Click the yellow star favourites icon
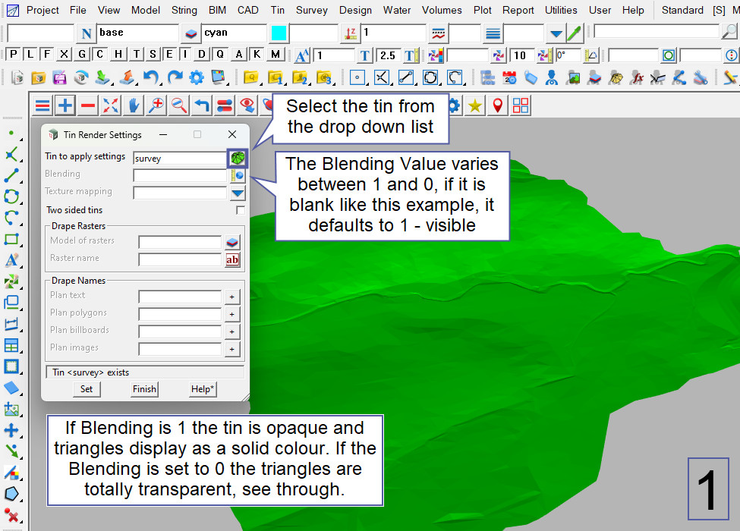The image size is (740, 531). point(475,105)
